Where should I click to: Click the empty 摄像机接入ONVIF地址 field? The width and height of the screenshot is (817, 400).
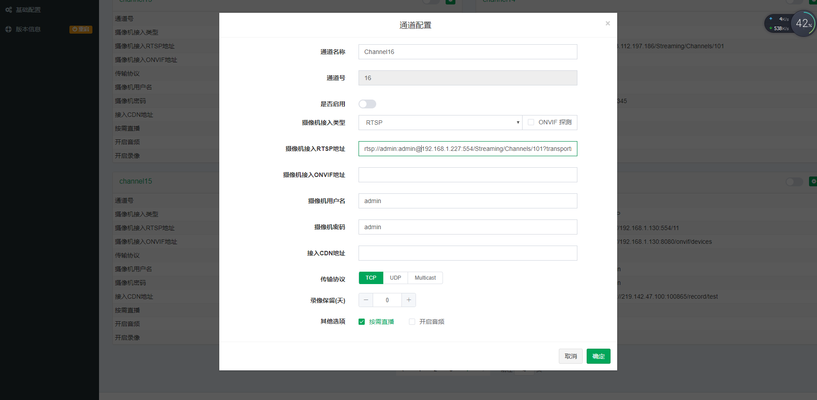pyautogui.click(x=468, y=175)
